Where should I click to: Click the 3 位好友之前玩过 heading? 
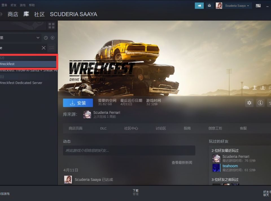[x=225, y=180]
